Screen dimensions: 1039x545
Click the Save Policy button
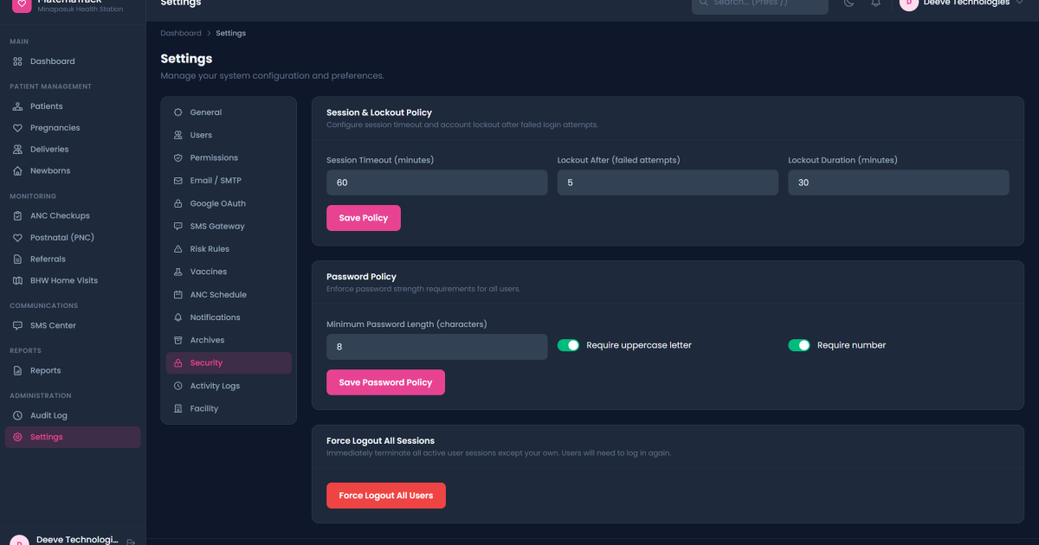364,218
